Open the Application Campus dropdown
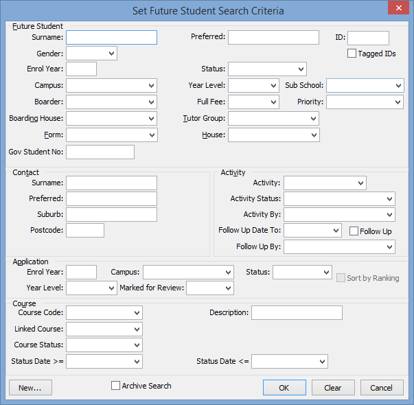 tap(188, 273)
